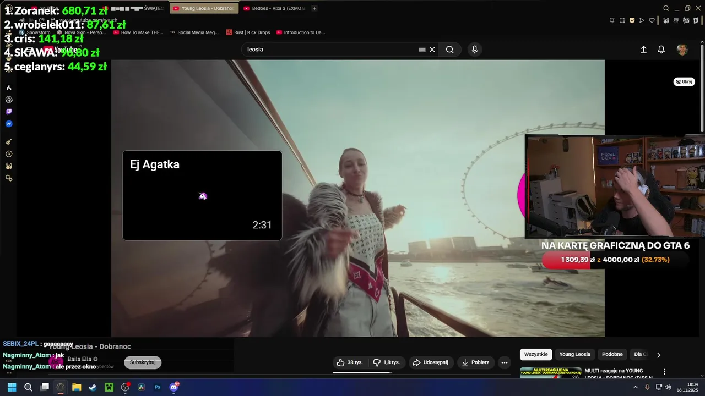Click the YouTube logo to go home

pos(62,50)
